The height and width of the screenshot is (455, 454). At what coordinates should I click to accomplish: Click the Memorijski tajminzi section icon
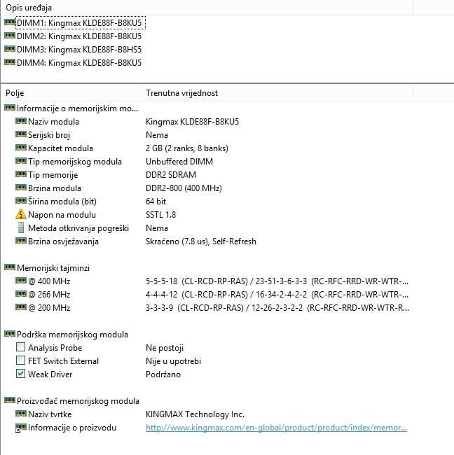pos(10,267)
